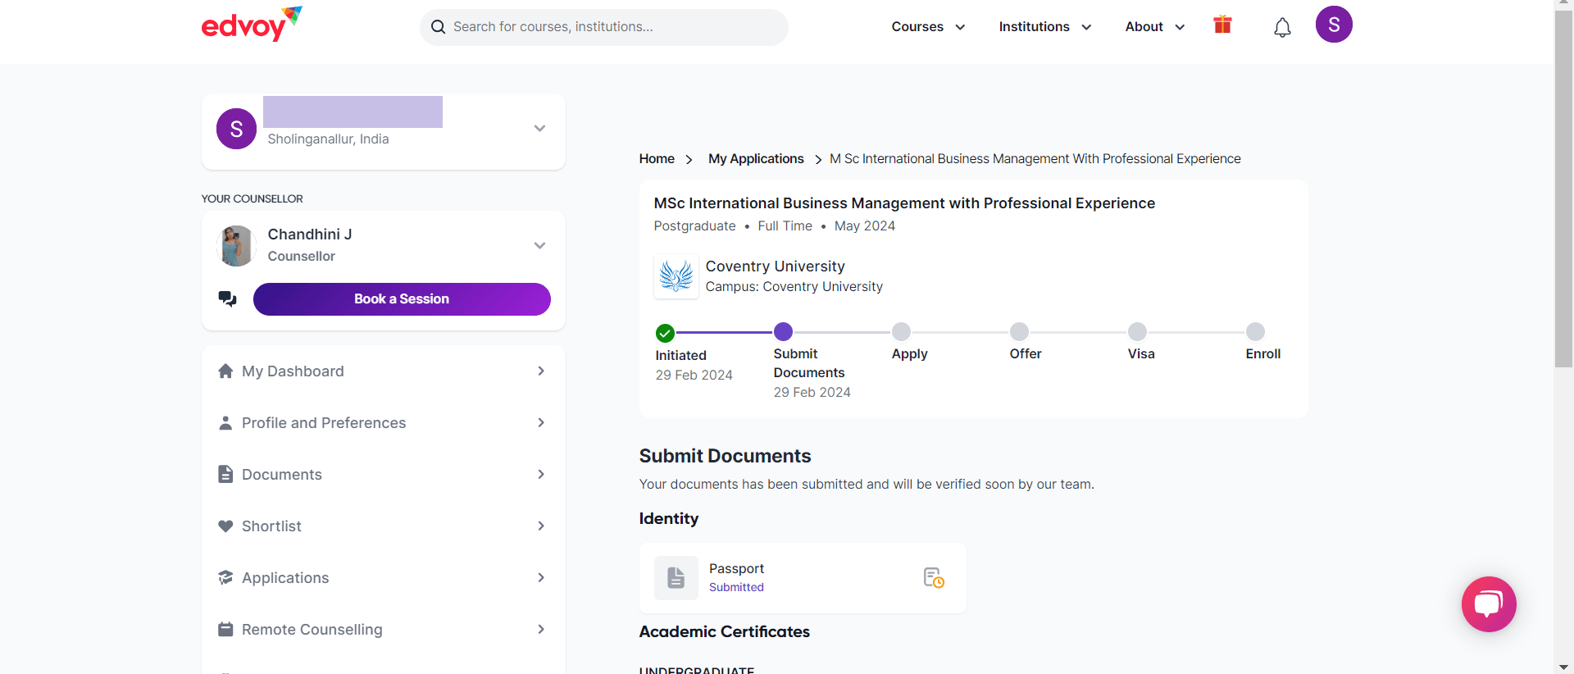Click the search magnifier icon
Image resolution: width=1574 pixels, height=674 pixels.
[439, 27]
